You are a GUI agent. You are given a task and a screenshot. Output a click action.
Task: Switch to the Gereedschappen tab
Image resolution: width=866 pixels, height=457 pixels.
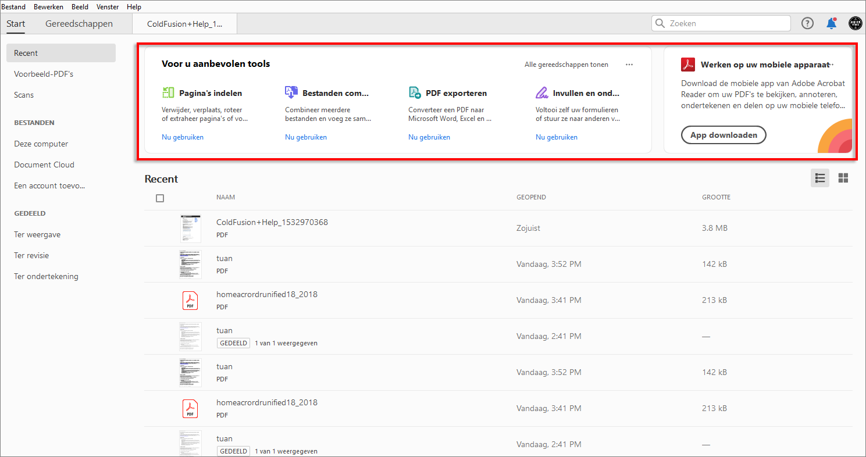point(79,24)
